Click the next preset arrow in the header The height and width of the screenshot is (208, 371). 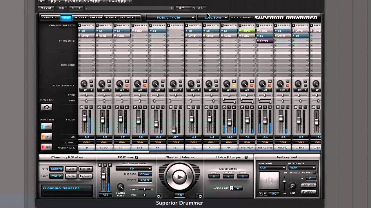click(80, 8)
